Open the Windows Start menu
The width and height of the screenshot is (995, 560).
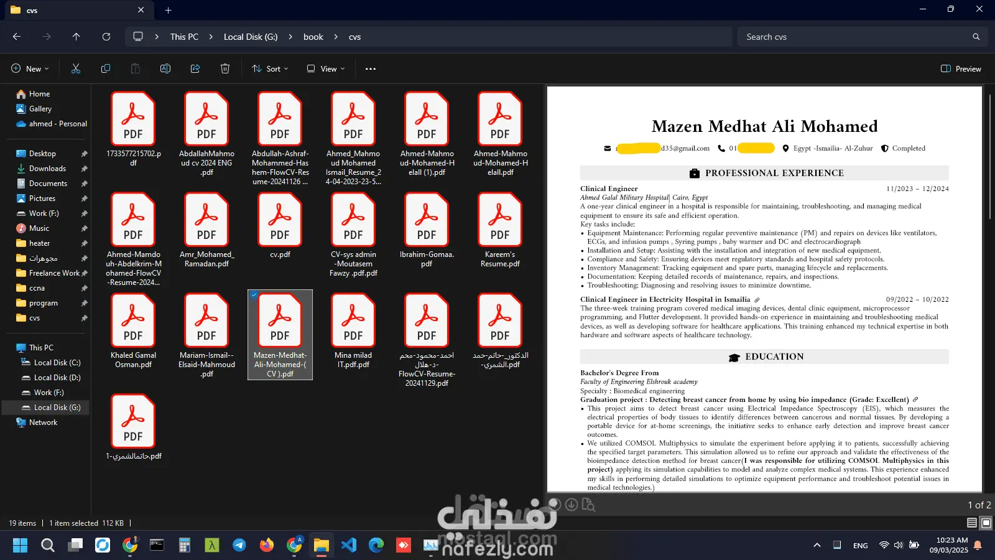20,545
